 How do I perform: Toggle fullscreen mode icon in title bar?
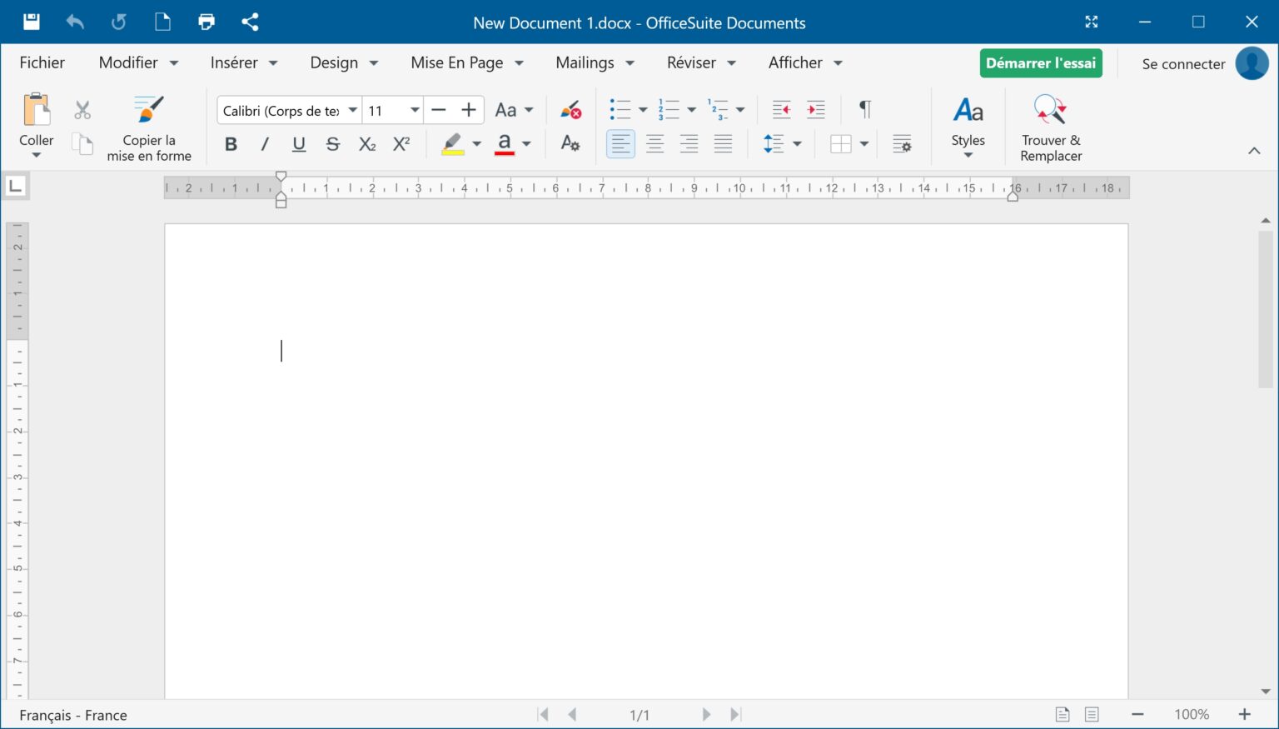click(x=1092, y=22)
